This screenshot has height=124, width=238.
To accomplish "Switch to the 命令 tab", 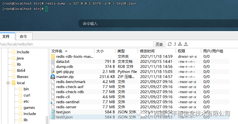I will coord(24,36).
